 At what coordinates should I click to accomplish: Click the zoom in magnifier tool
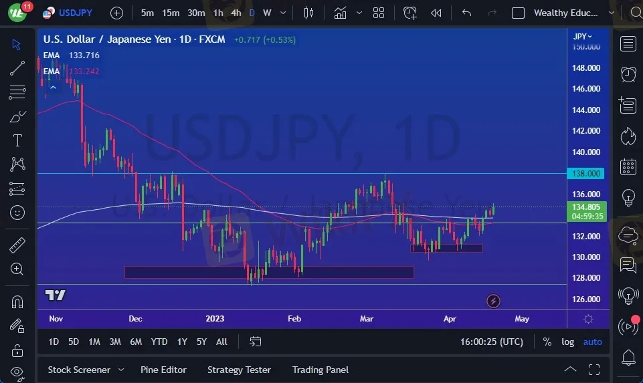tap(17, 269)
